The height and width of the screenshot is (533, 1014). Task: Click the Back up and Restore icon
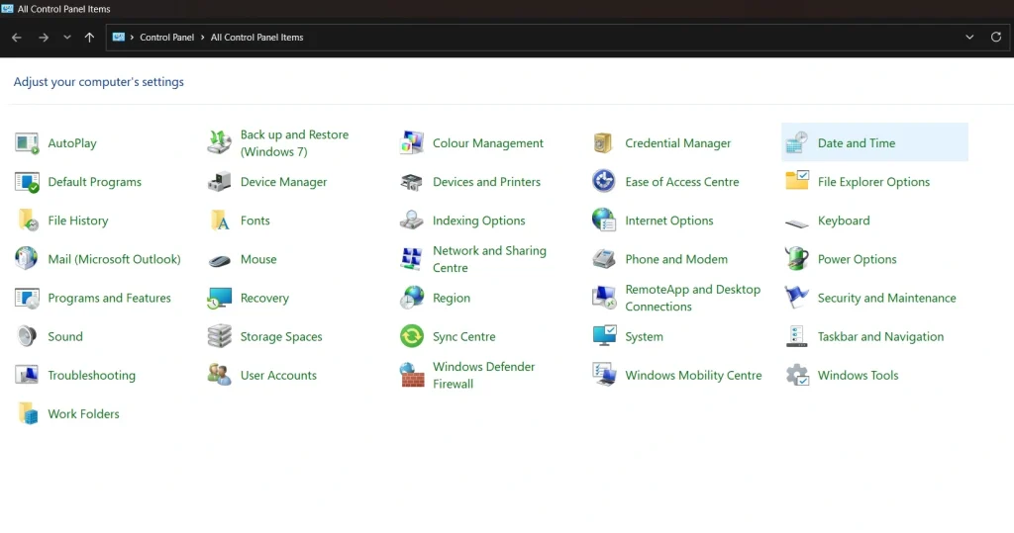(x=219, y=142)
